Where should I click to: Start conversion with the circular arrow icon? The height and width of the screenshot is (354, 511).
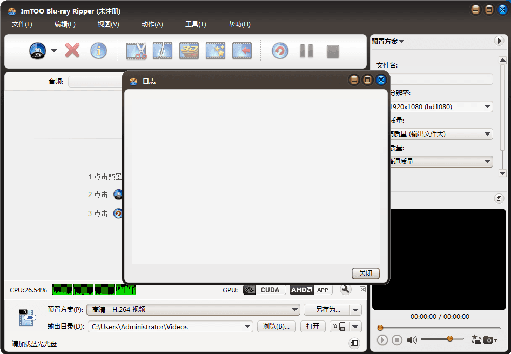pyautogui.click(x=280, y=51)
